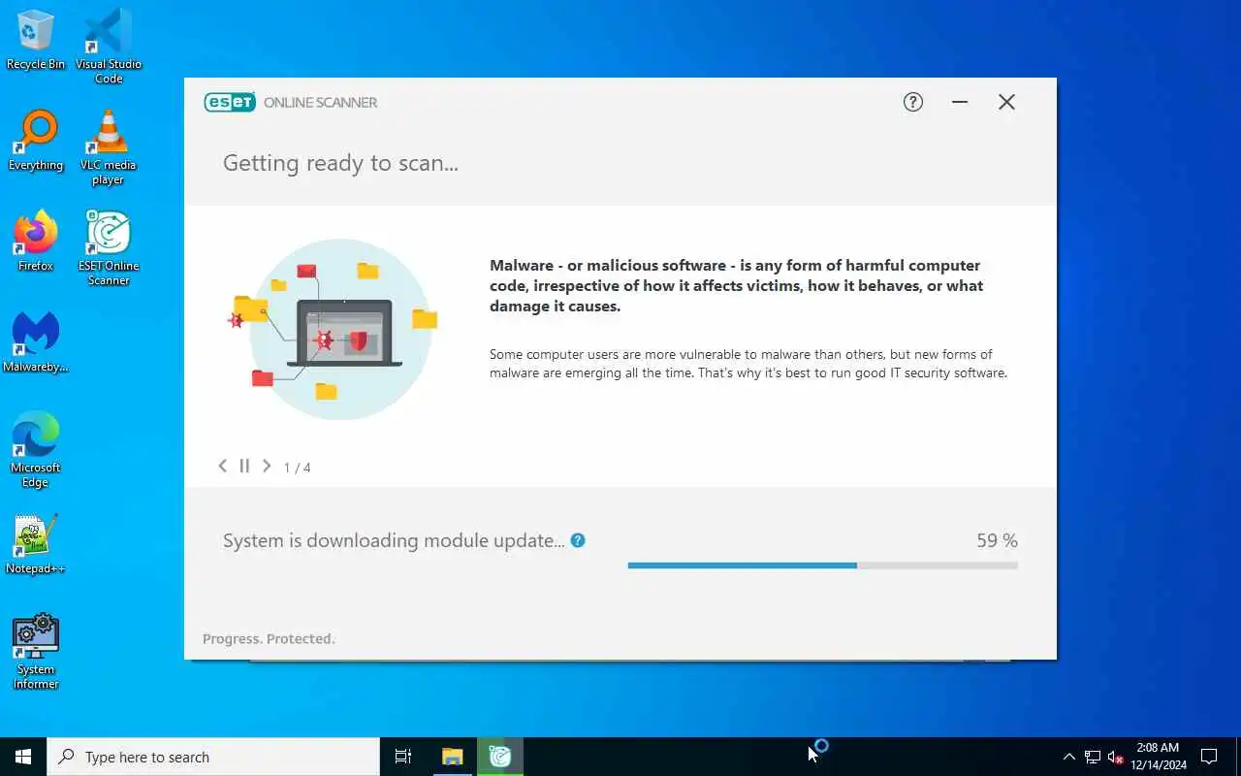The image size is (1241, 776).
Task: Go to the previous slide arrow
Action: pos(222,466)
